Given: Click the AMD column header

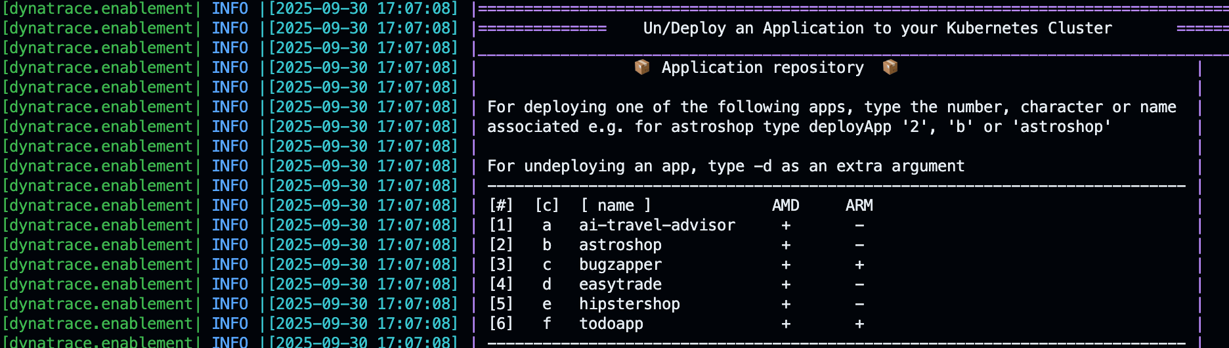Looking at the screenshot, I should 786,206.
